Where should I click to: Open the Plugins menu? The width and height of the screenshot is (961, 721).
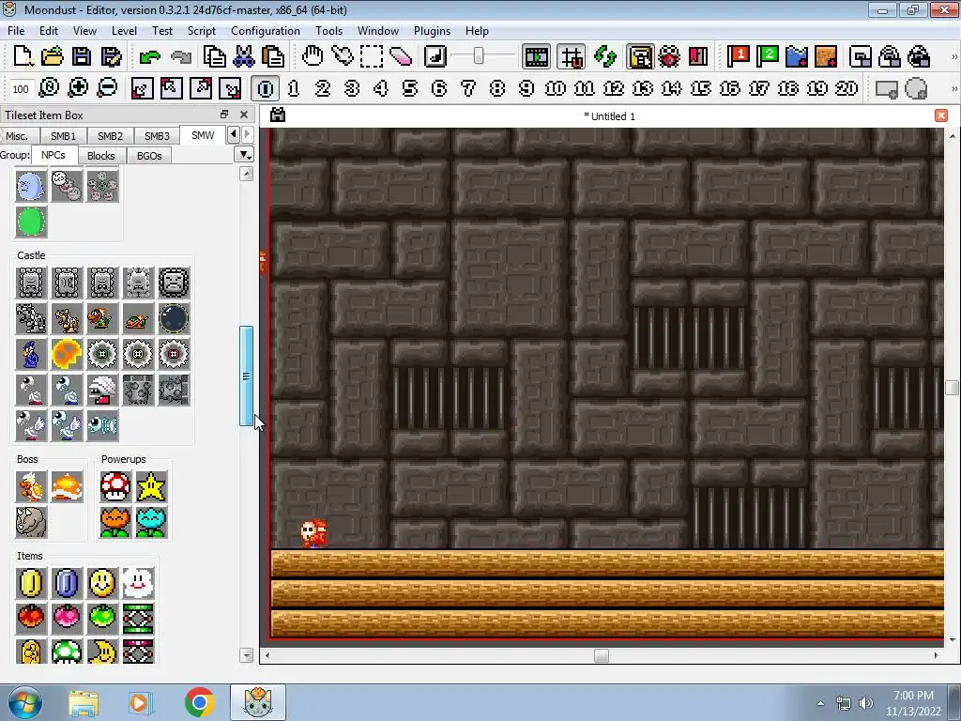point(432,31)
